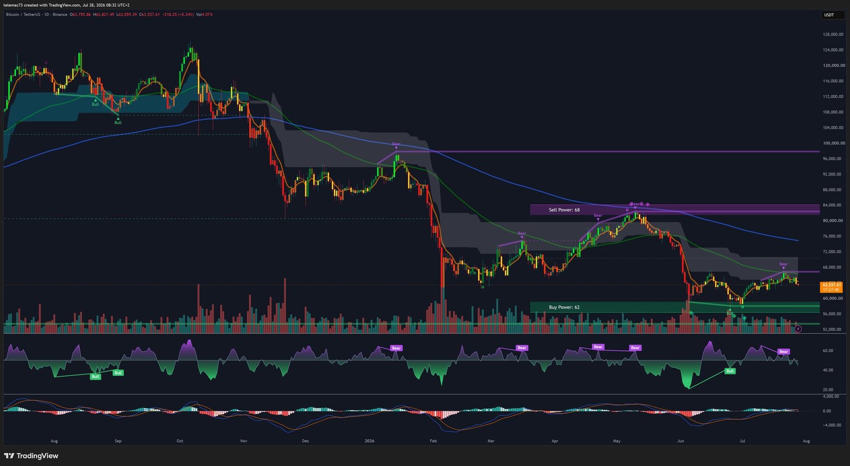Click price chart Bear label at late-April high
The width and height of the screenshot is (850, 466).
pyautogui.click(x=598, y=215)
